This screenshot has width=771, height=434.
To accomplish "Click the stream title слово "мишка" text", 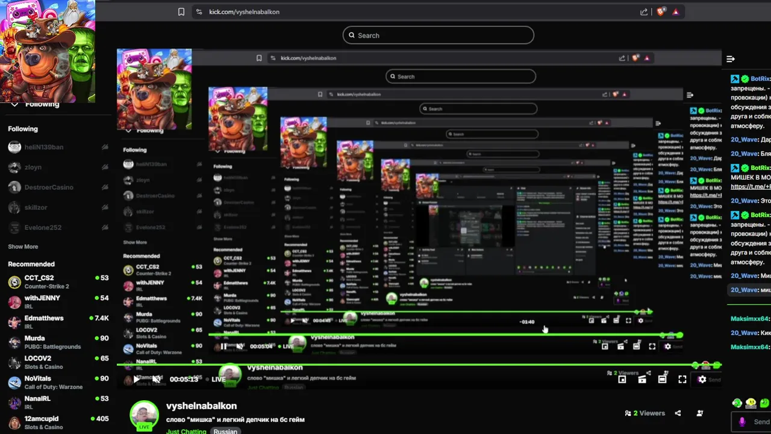I will point(236,420).
